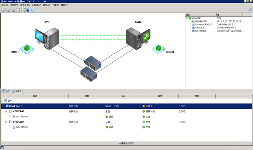Collapse the MPIODisk0 tree node
The height and width of the screenshot is (150, 253).
[x=6, y=111]
